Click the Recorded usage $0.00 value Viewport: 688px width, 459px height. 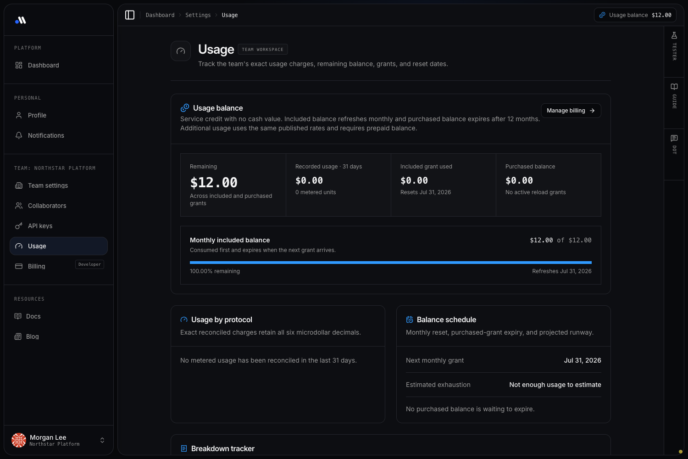pyautogui.click(x=309, y=180)
